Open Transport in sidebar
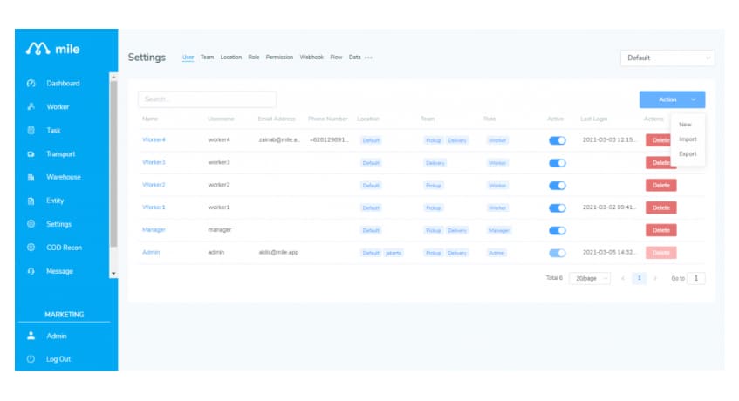 coord(61,154)
